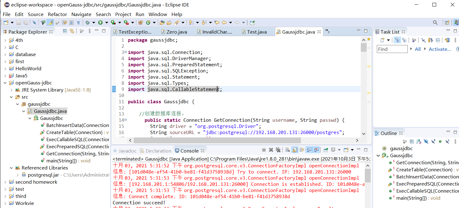Toggle Categorized view in Task List
The height and width of the screenshot is (208, 459).
pos(397,40)
